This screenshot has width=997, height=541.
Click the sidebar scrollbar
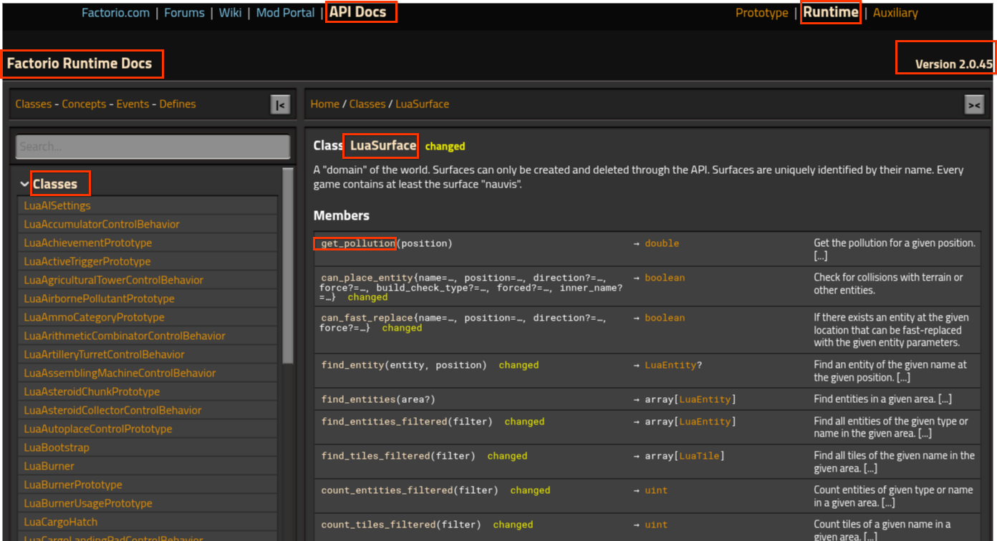(288, 265)
